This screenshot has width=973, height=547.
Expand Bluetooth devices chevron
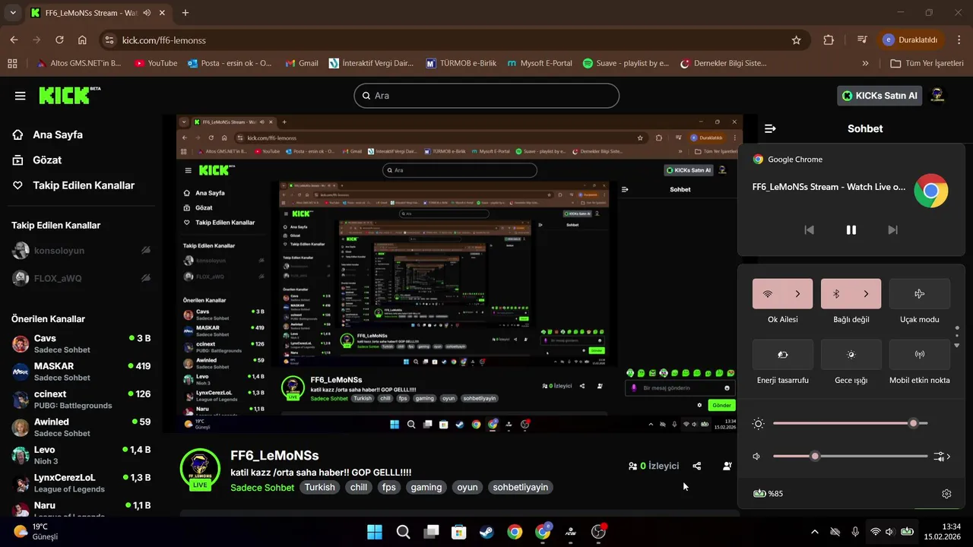(x=867, y=294)
